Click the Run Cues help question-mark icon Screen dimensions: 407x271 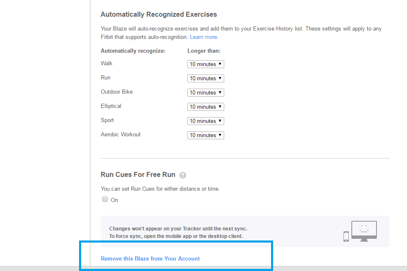coord(182,175)
